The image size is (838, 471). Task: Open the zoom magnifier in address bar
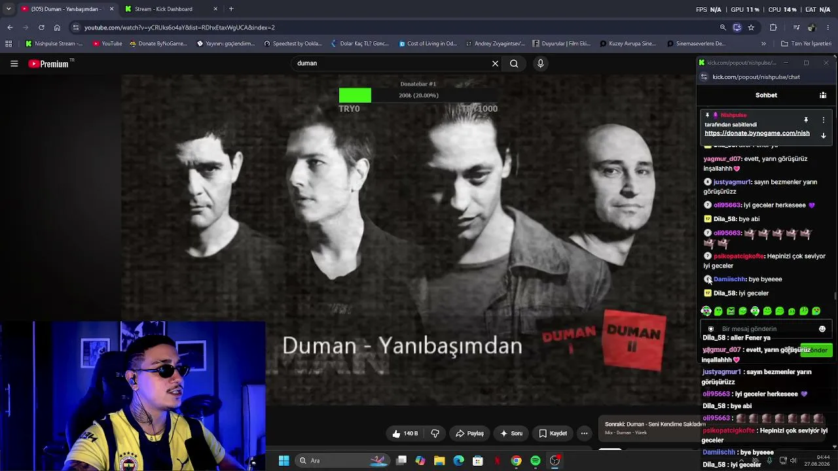click(x=723, y=27)
